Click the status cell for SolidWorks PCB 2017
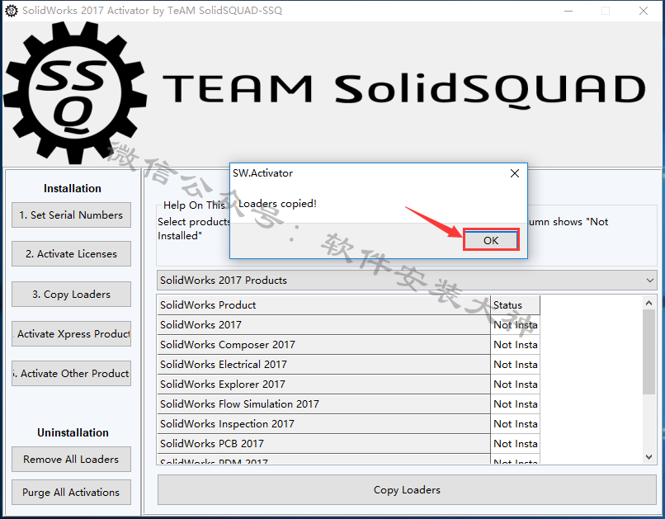This screenshot has height=519, width=665. 516,444
